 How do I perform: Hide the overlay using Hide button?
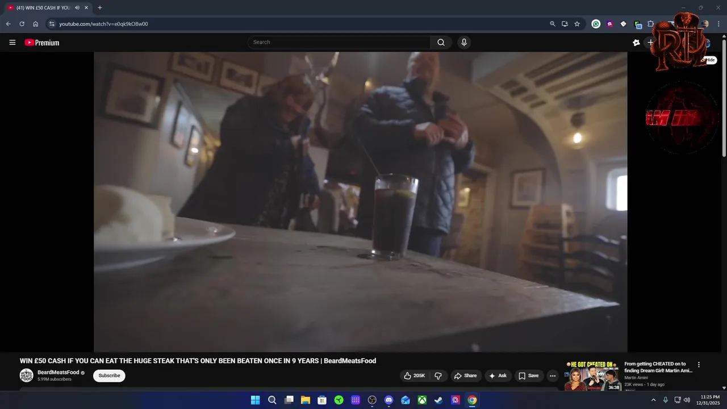click(710, 60)
